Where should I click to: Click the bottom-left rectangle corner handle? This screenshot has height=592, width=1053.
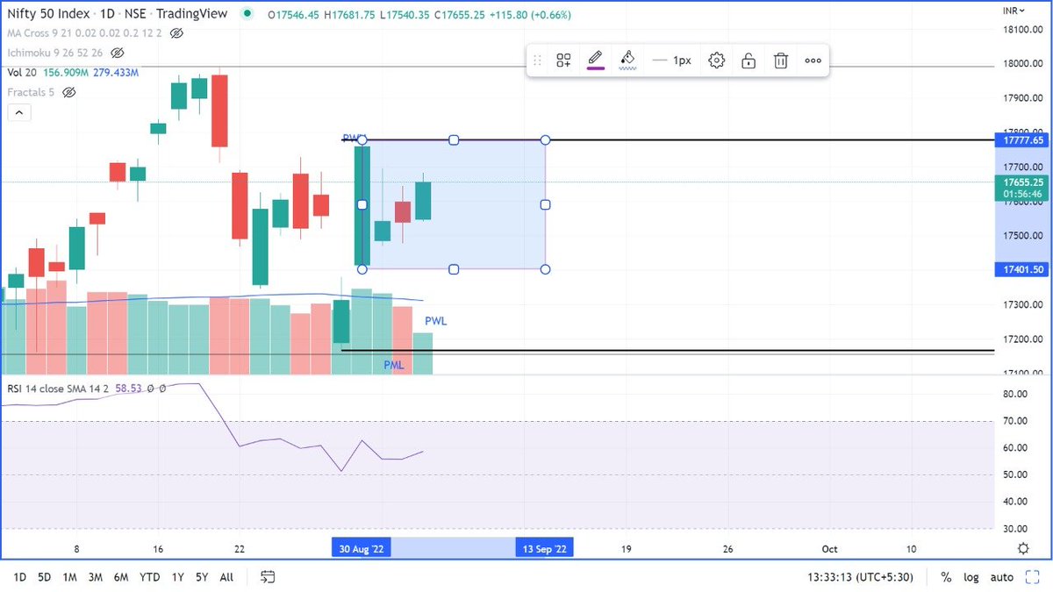point(362,269)
